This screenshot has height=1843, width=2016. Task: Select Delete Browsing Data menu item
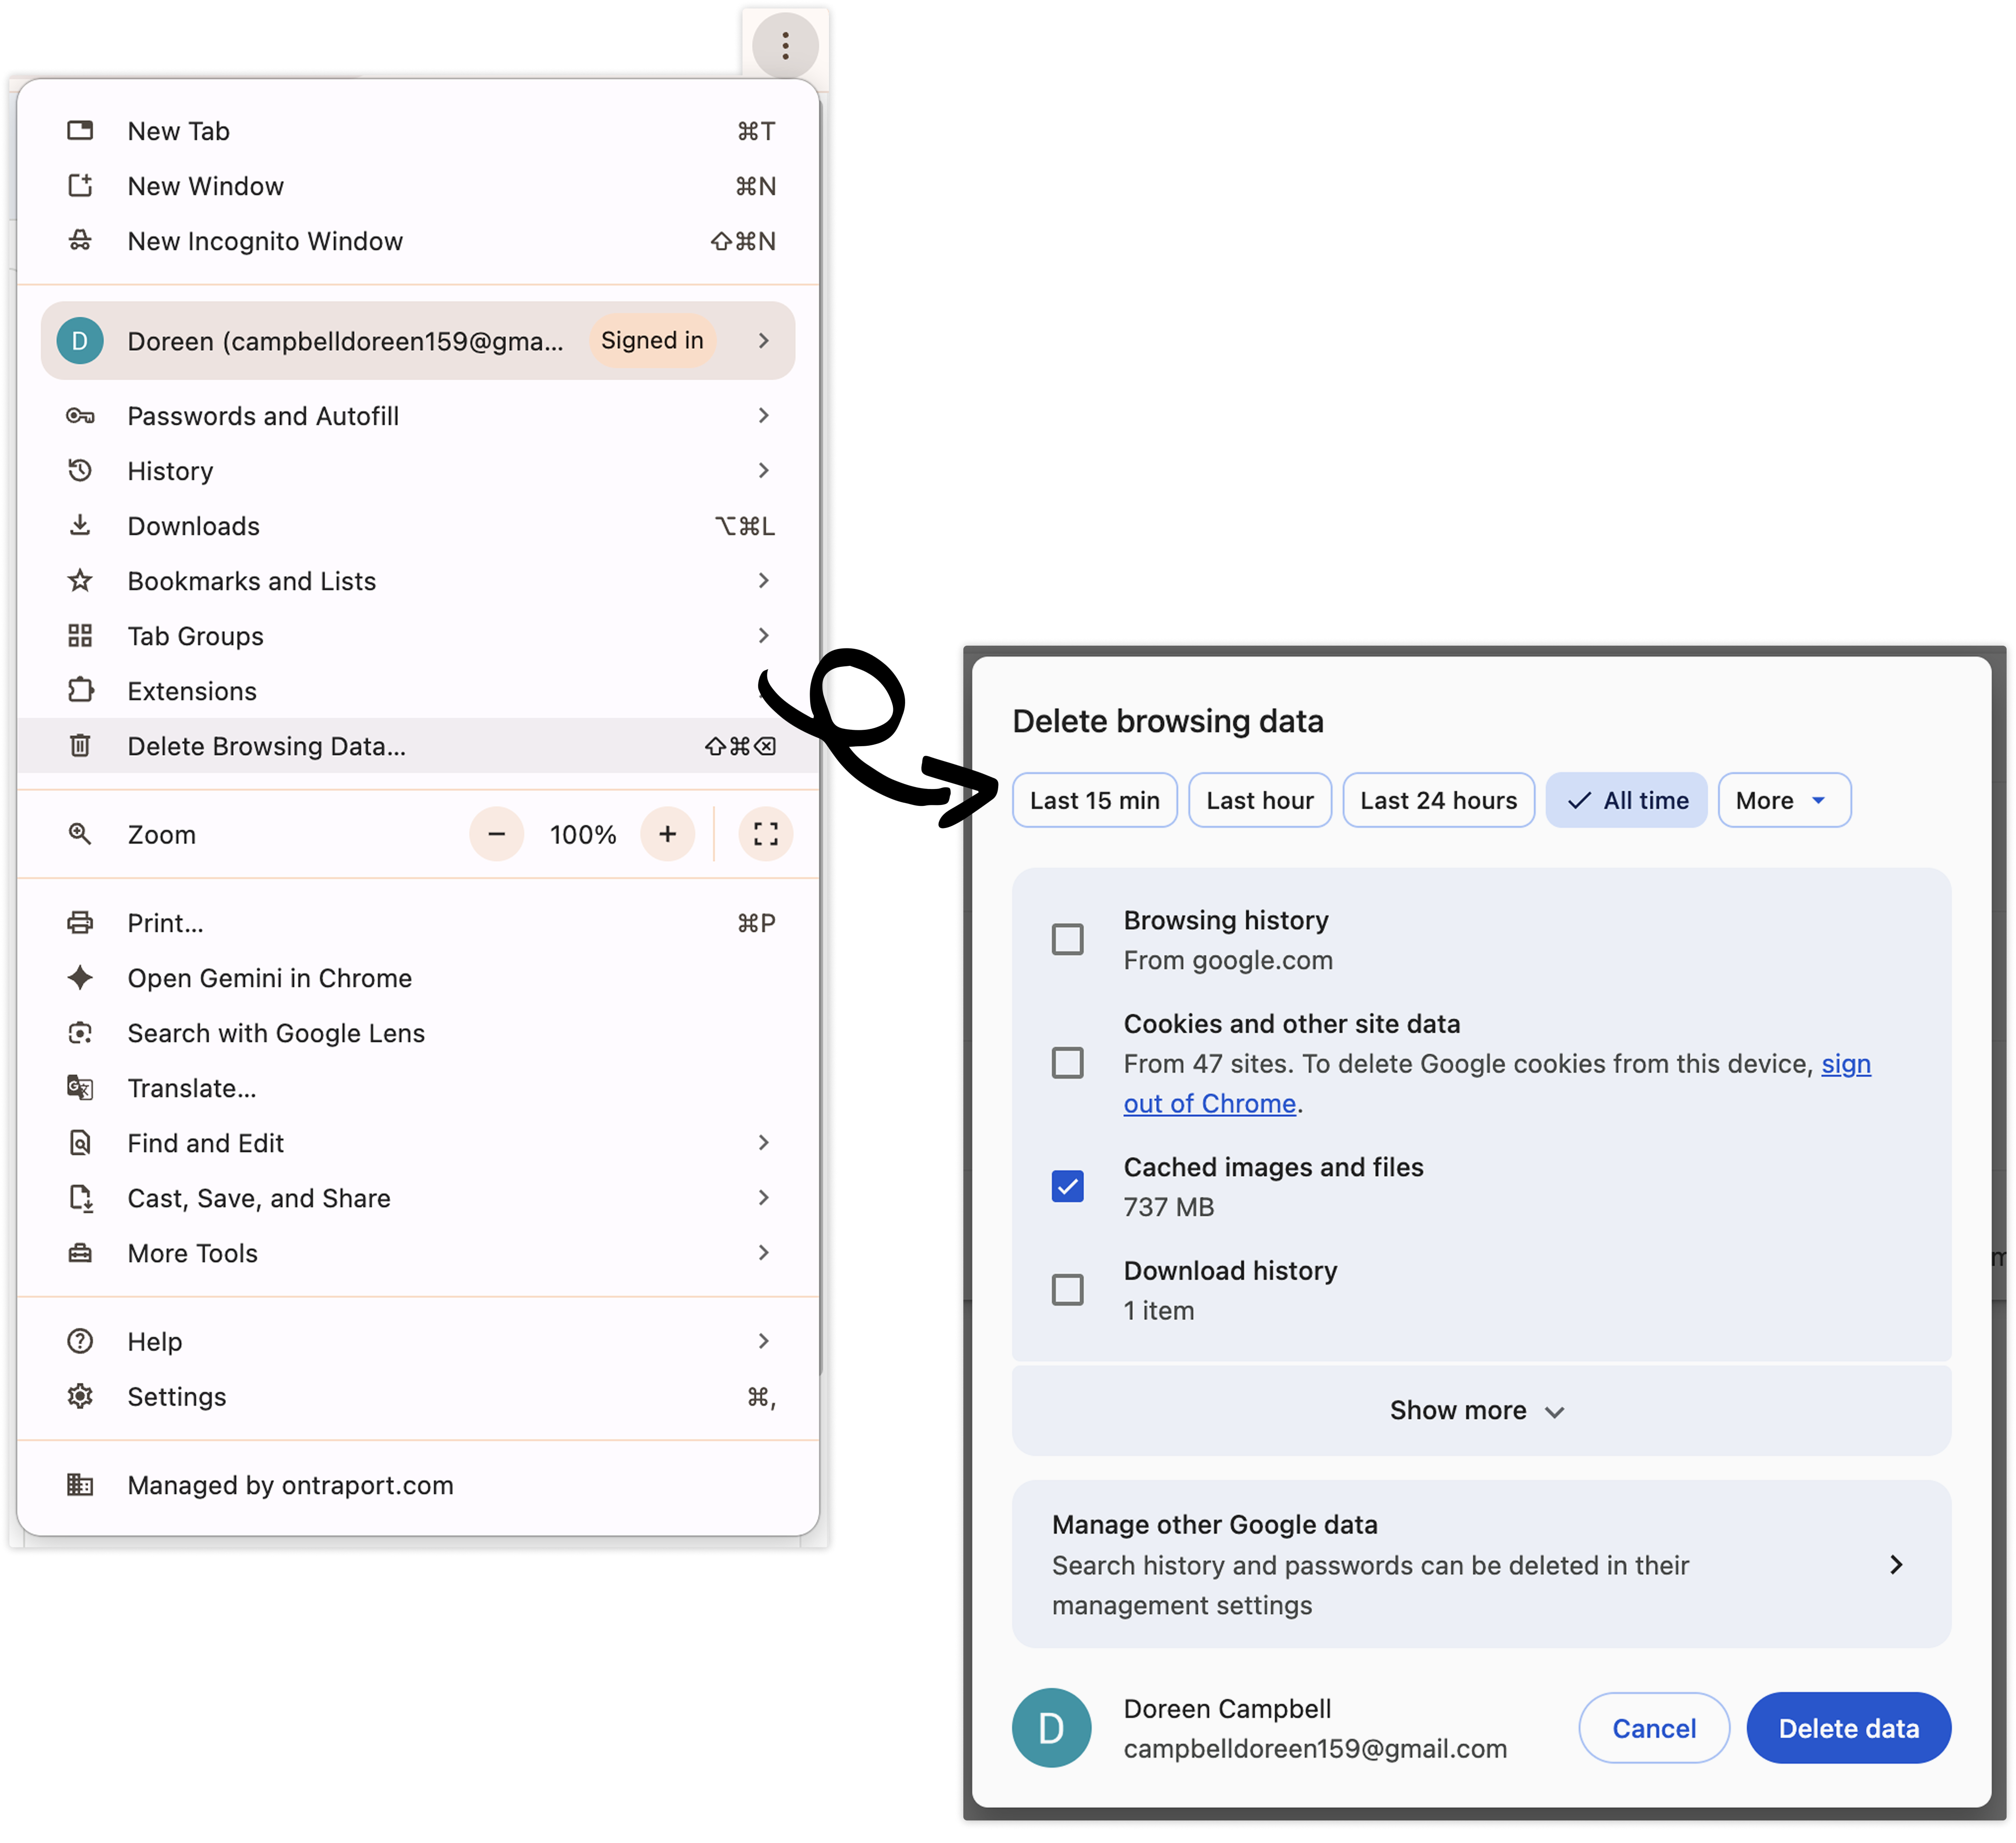pyautogui.click(x=266, y=746)
